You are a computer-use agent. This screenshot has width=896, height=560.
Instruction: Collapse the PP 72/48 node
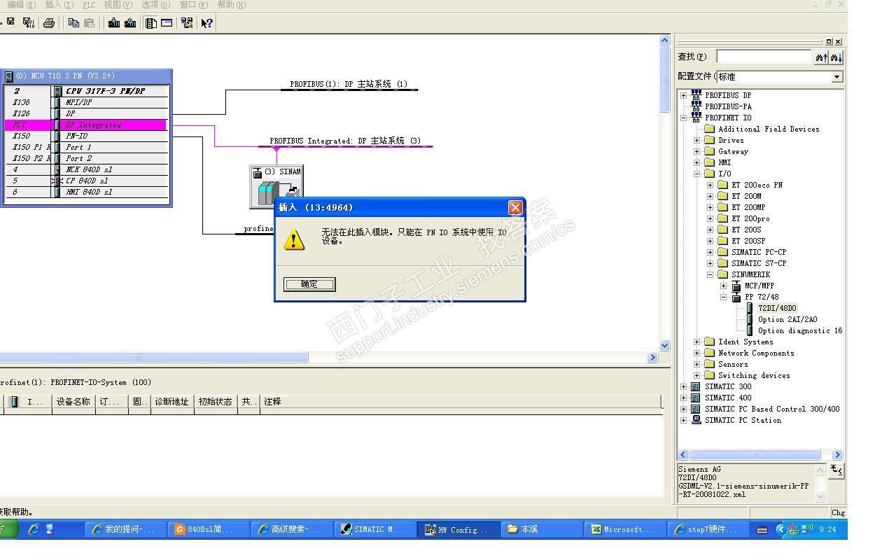pyautogui.click(x=723, y=297)
